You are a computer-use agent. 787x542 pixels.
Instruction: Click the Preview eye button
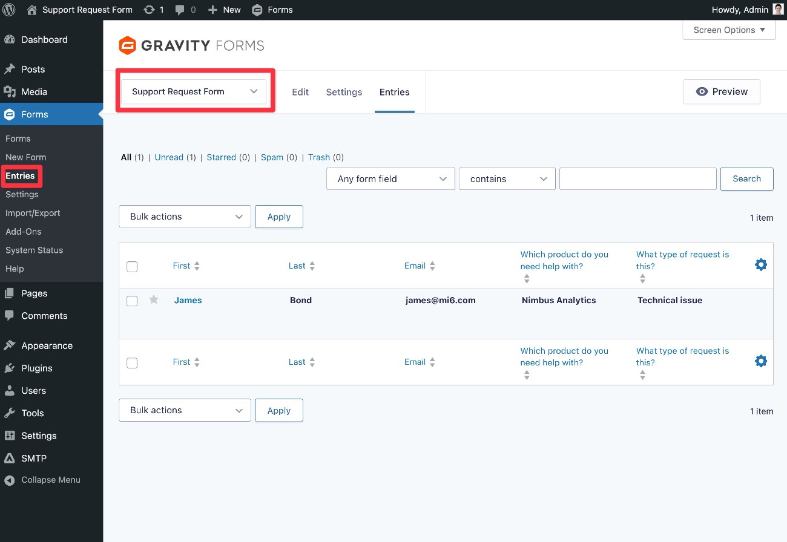721,91
